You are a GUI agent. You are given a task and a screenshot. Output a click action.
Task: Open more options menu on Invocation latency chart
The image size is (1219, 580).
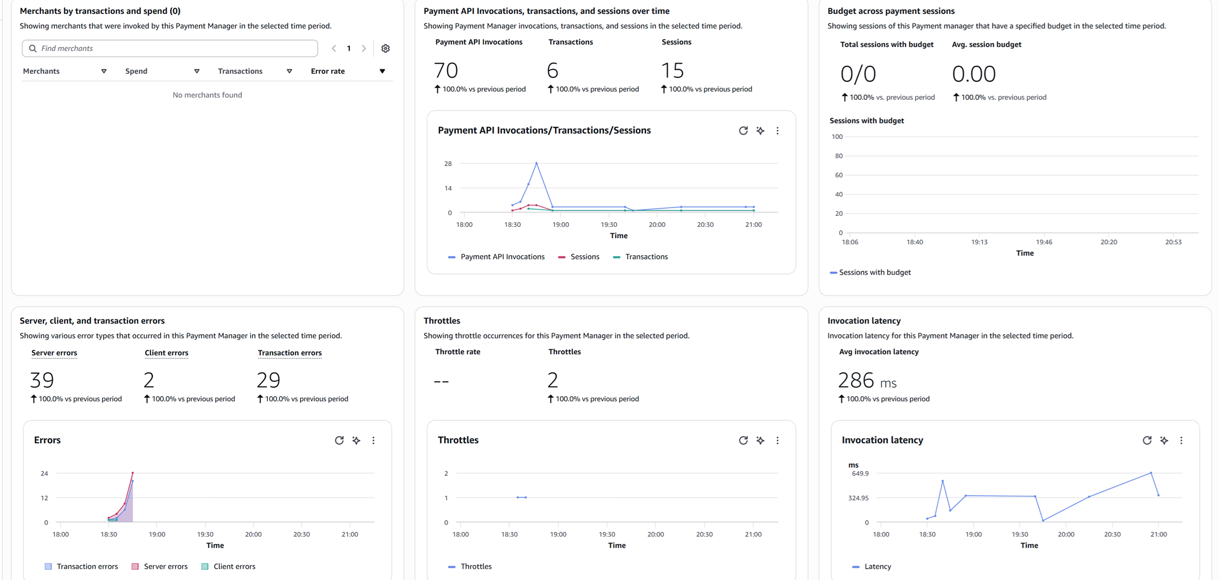pyautogui.click(x=1181, y=440)
